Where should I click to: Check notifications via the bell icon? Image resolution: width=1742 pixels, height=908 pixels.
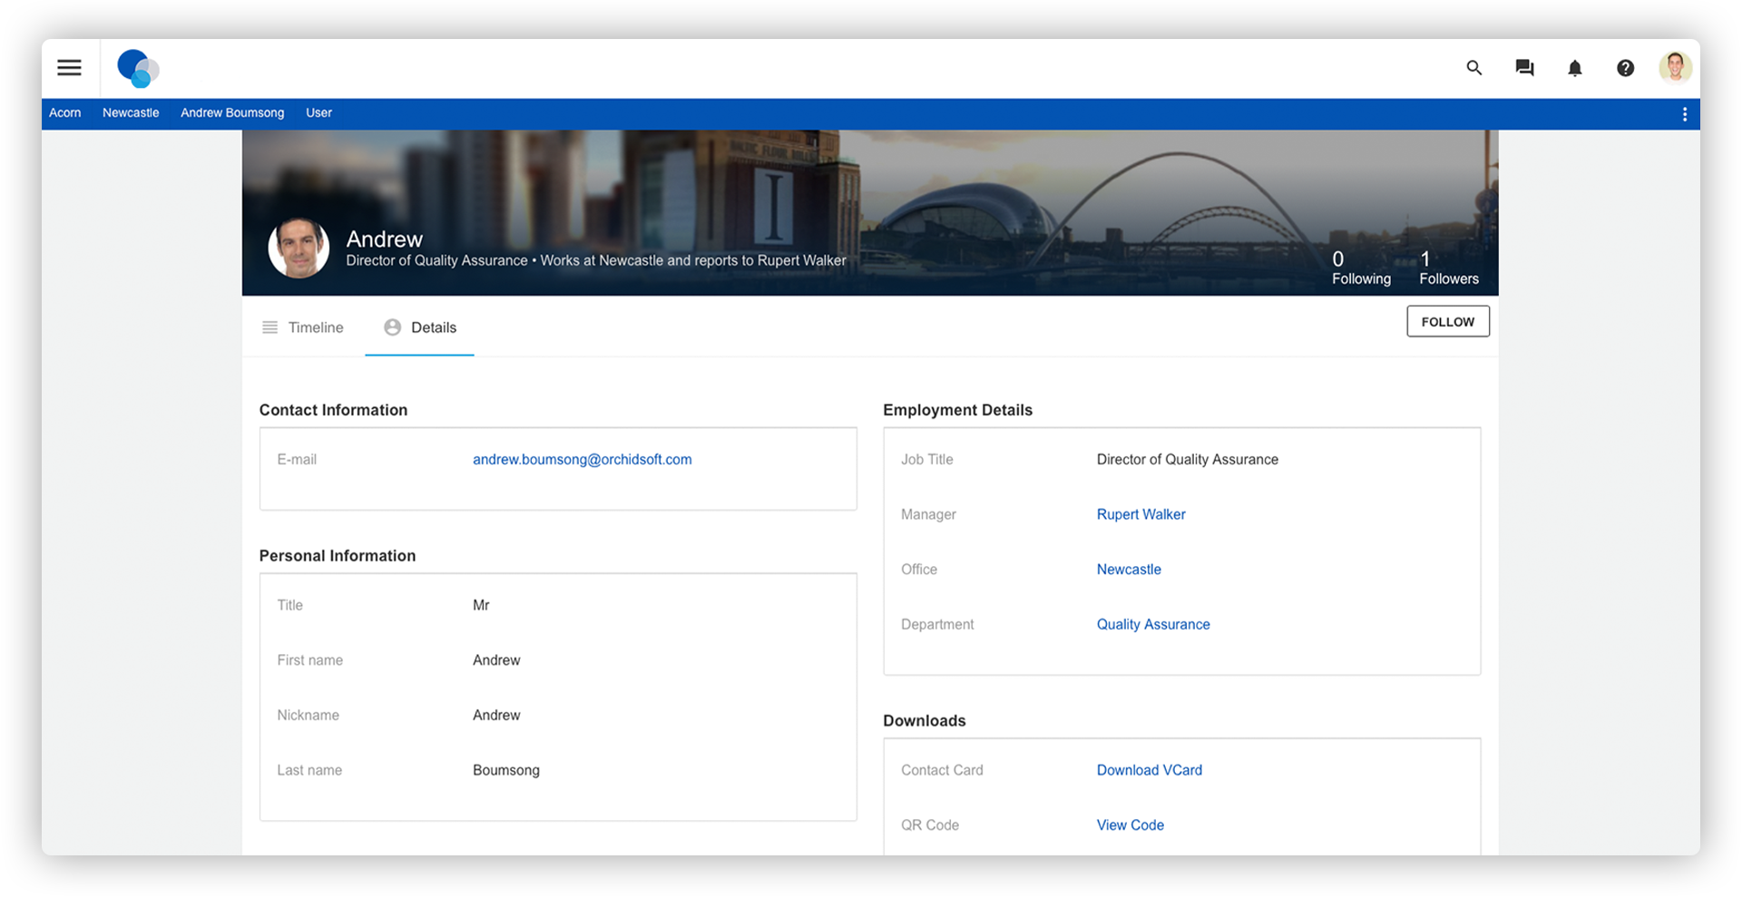point(1574,68)
